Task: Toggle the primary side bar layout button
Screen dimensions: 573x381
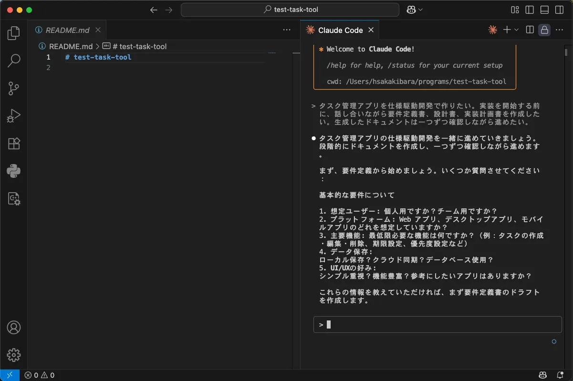Action: [x=530, y=10]
